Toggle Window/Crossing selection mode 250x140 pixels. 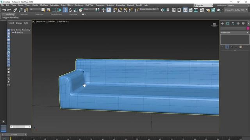(x=59, y=10)
